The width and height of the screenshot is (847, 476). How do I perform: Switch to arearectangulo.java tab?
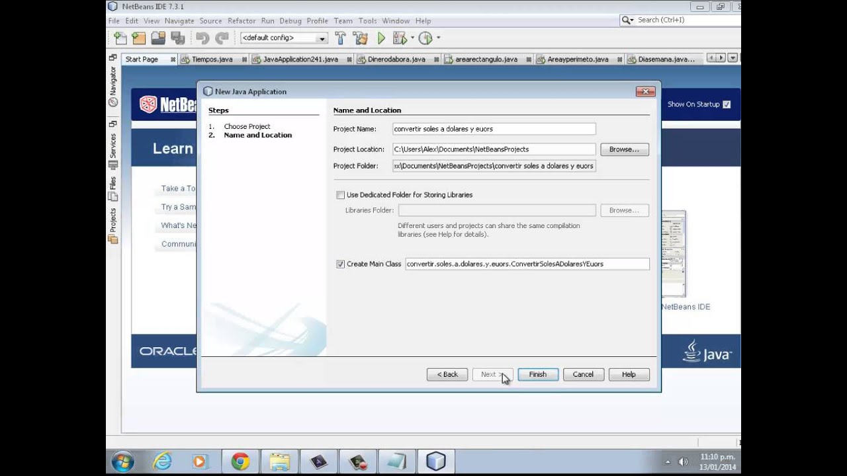click(x=486, y=59)
